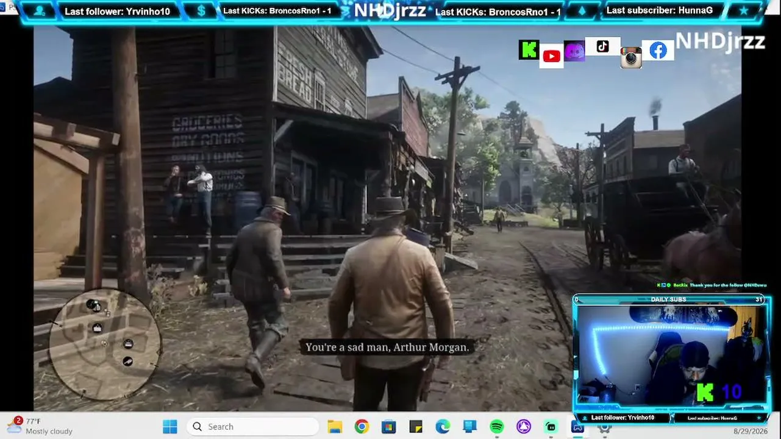Click the circular game minimap
The width and height of the screenshot is (781, 439).
[105, 344]
